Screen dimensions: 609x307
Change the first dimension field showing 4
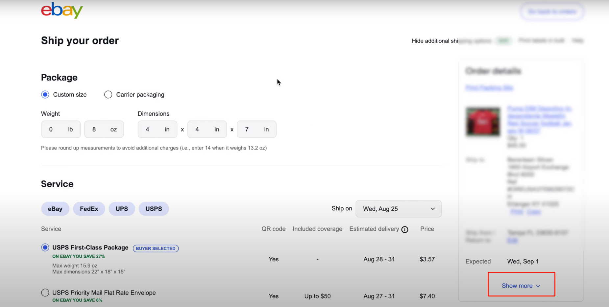click(x=158, y=129)
